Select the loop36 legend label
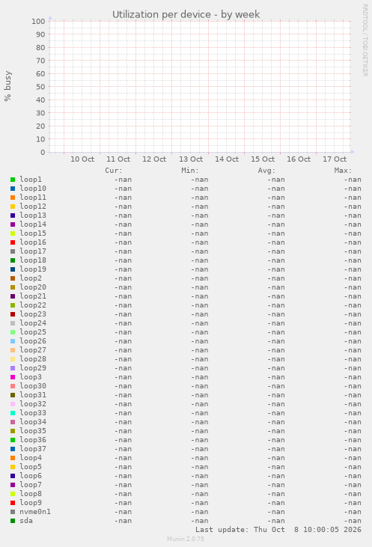 (x=33, y=440)
